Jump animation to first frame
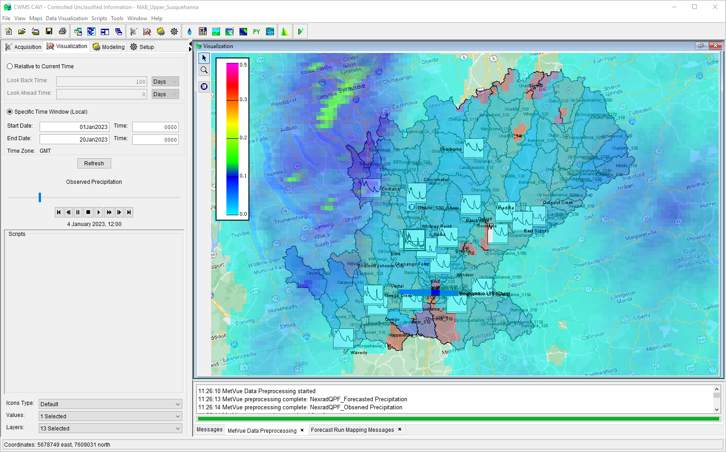 [x=59, y=212]
